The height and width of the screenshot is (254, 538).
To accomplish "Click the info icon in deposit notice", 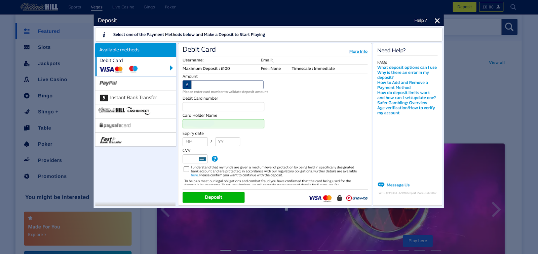I will (104, 35).
